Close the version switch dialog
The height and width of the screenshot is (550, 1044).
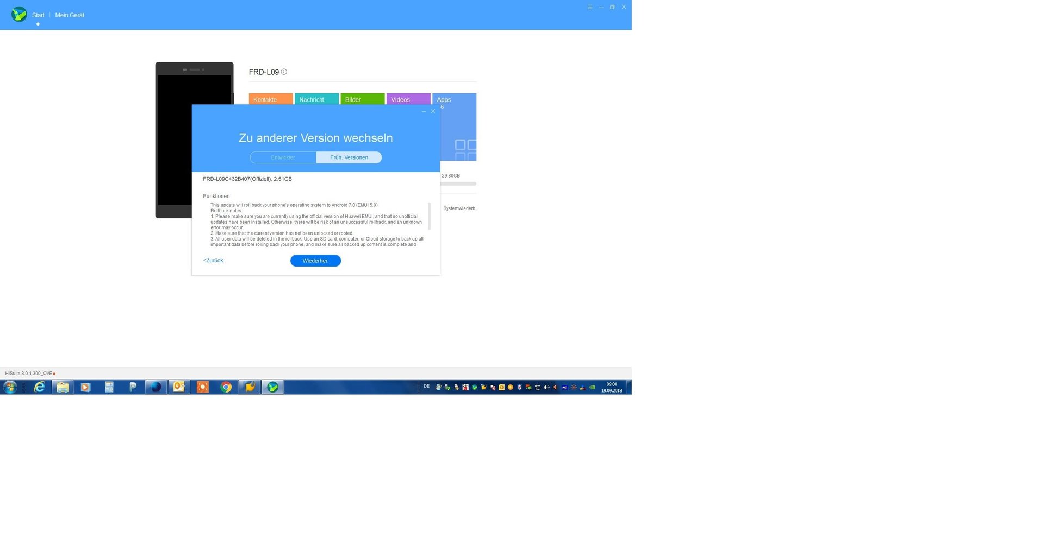pos(433,111)
